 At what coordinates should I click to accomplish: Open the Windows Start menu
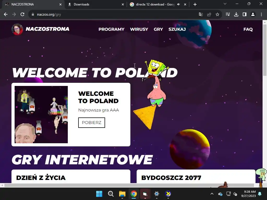pyautogui.click(x=99, y=194)
